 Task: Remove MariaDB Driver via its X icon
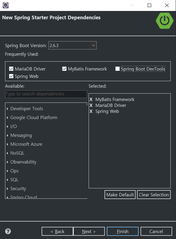91,105
